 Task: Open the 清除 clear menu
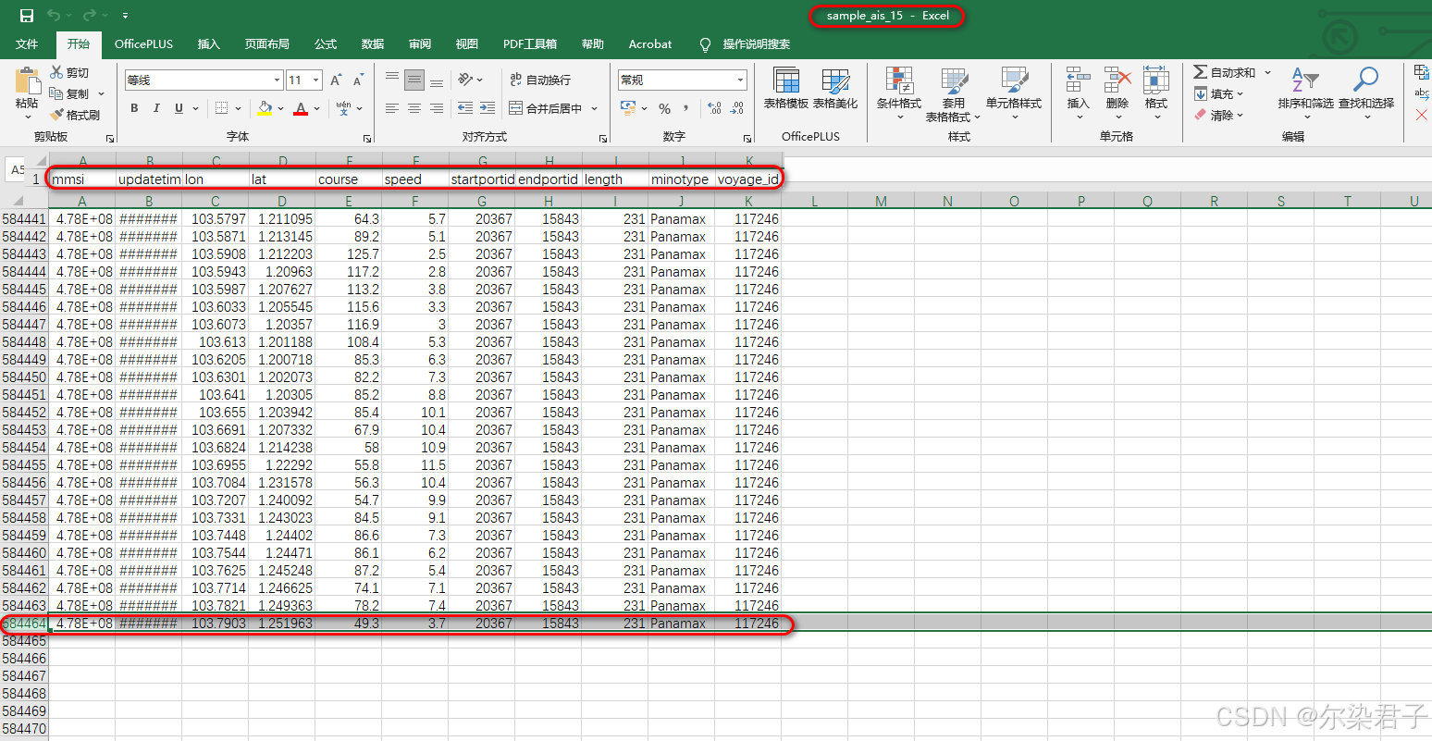(x=1219, y=115)
